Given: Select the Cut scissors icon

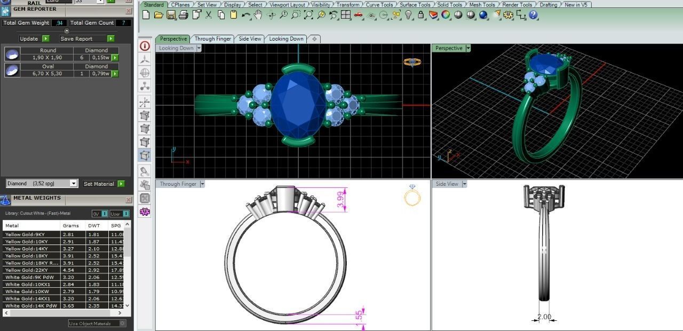Looking at the screenshot, I should [x=209, y=15].
